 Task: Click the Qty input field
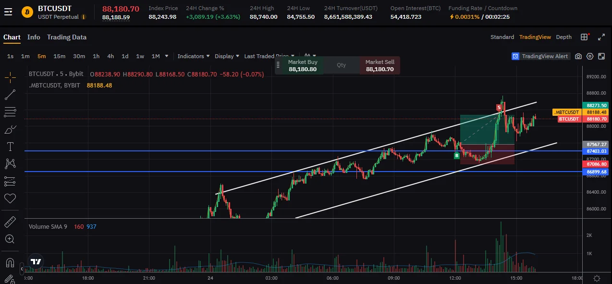point(341,65)
